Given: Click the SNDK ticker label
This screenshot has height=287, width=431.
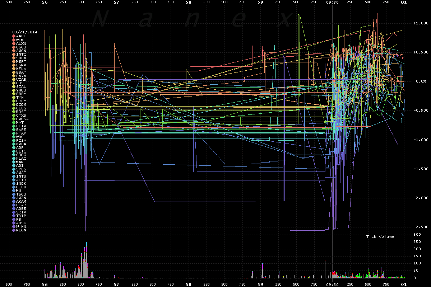Looking at the screenshot, I should click(x=21, y=183).
